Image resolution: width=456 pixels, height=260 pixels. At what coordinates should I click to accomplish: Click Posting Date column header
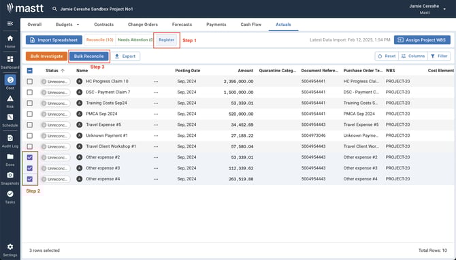click(188, 71)
